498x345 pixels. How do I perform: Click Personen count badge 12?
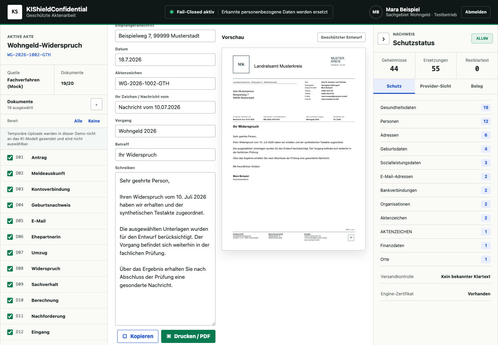click(486, 121)
